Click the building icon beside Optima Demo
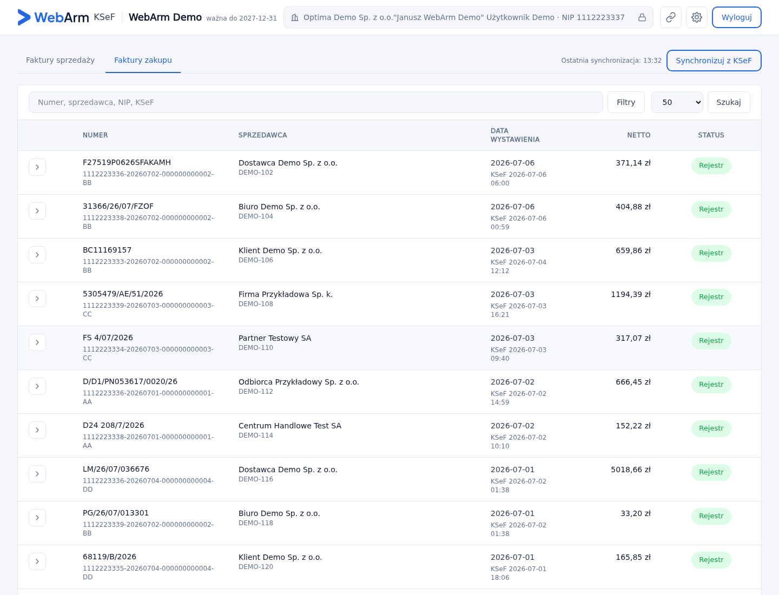This screenshot has height=595, width=779. (295, 17)
